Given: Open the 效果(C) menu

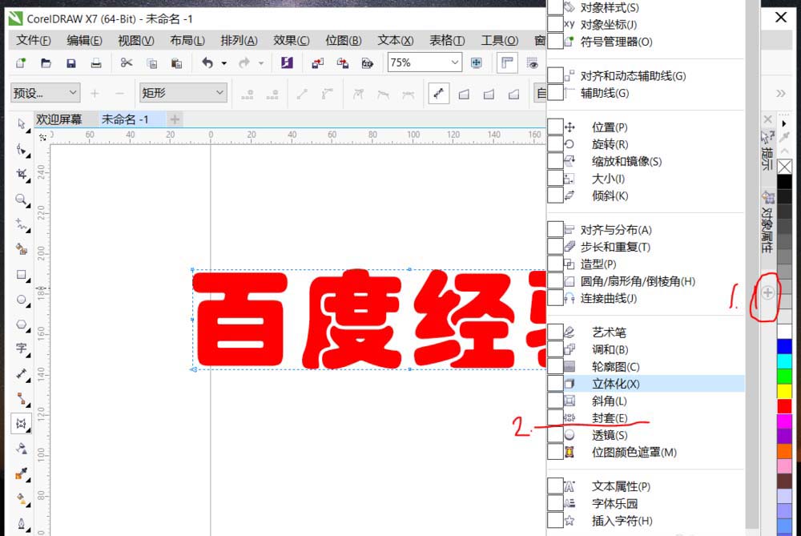Looking at the screenshot, I should coord(292,40).
